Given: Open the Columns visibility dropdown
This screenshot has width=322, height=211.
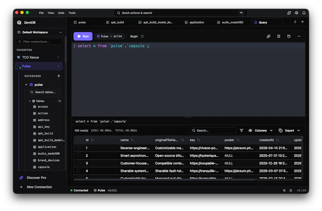Looking at the screenshot, I should [260, 131].
